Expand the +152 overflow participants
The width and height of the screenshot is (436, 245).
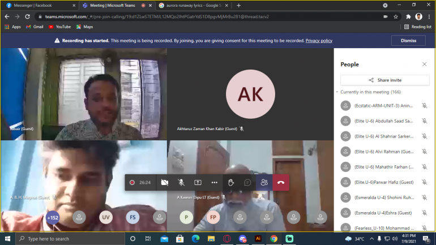[x=53, y=217]
